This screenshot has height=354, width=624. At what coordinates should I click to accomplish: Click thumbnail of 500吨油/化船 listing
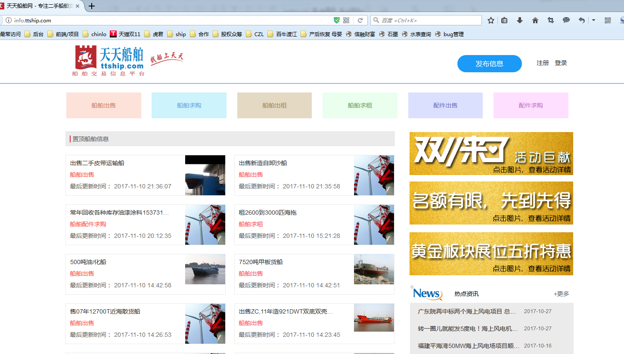point(205,269)
